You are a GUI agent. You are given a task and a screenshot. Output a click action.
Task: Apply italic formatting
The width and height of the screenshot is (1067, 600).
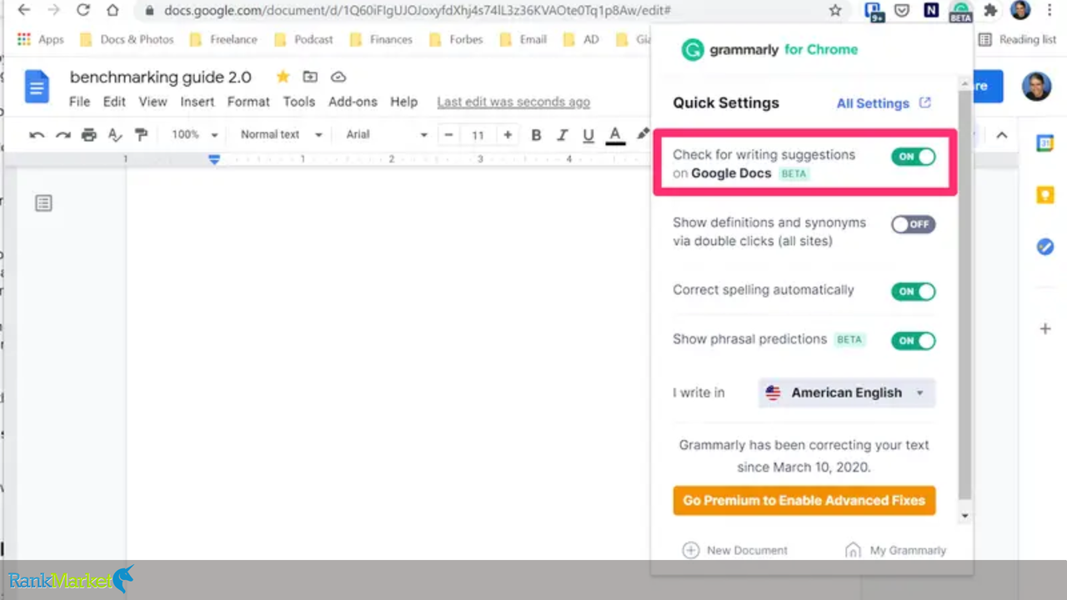tap(562, 135)
